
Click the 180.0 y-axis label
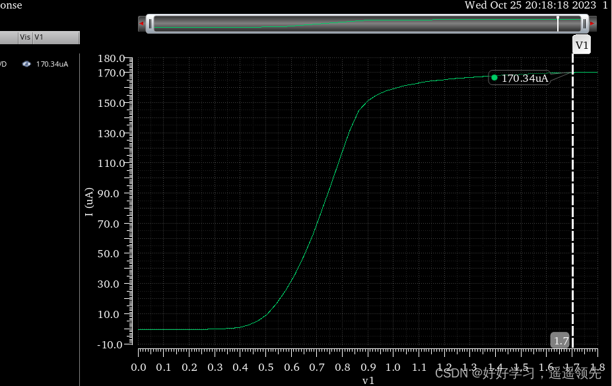point(111,59)
